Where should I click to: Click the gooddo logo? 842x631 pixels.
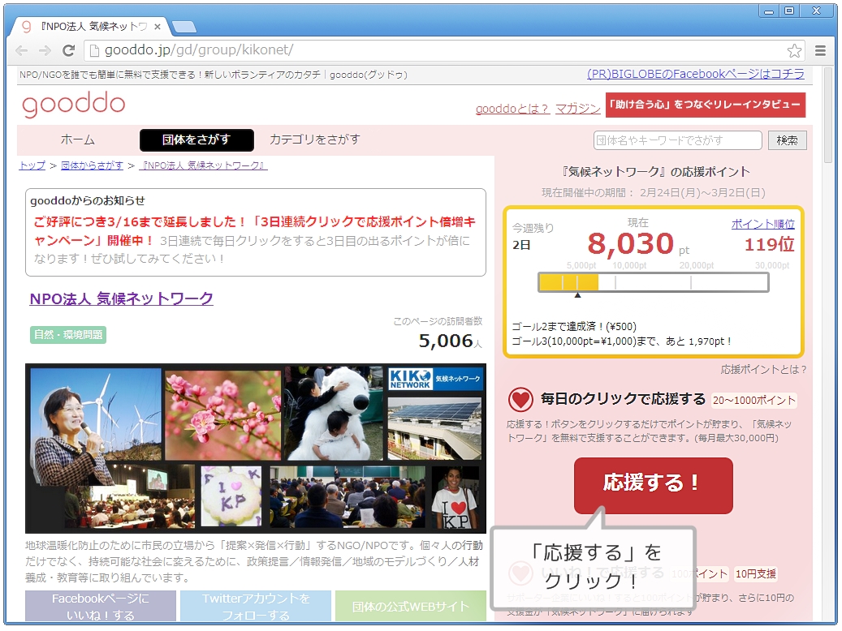point(74,104)
